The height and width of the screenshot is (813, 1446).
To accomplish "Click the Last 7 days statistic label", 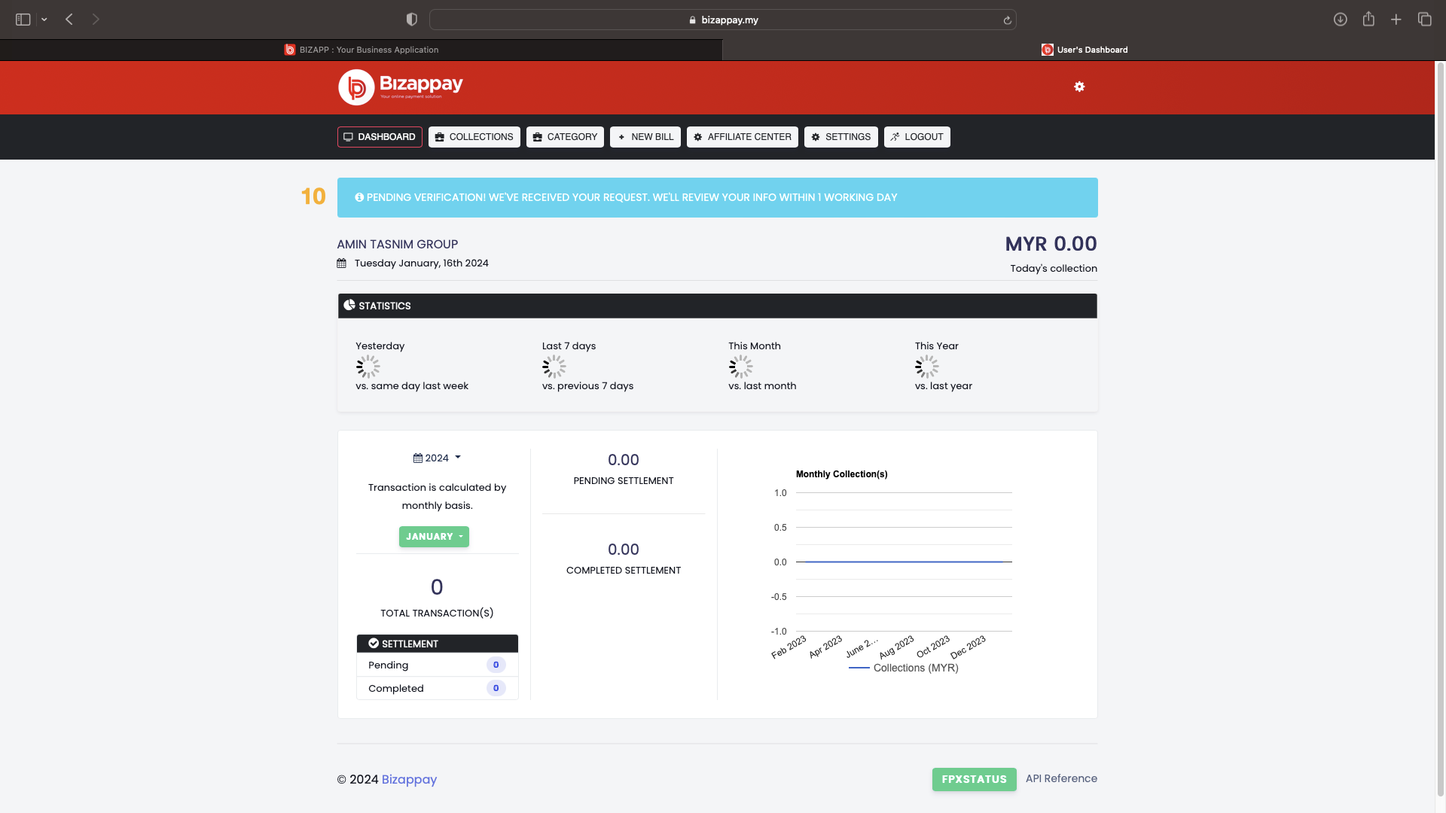I will [x=569, y=346].
